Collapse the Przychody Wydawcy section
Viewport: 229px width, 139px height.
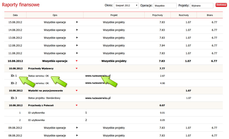[x=76, y=68]
